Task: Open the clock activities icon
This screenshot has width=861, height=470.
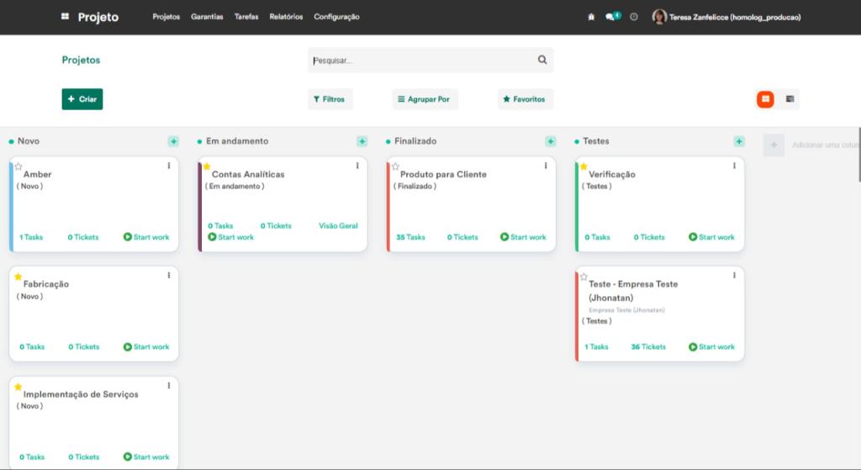Action: click(634, 17)
